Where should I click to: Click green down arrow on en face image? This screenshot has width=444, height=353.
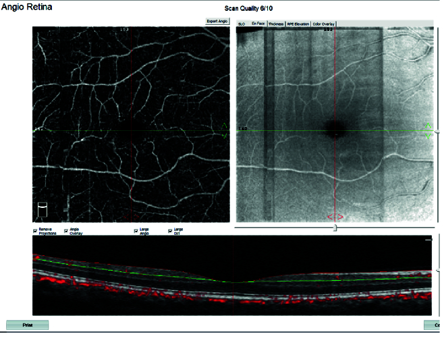coord(427,136)
